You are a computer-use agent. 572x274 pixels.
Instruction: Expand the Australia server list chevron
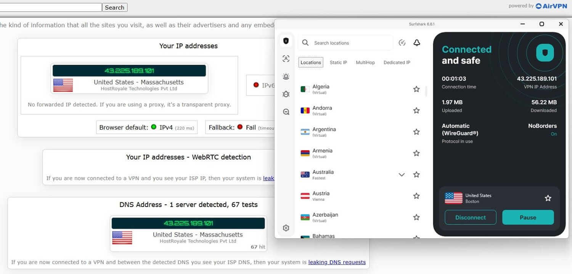402,175
